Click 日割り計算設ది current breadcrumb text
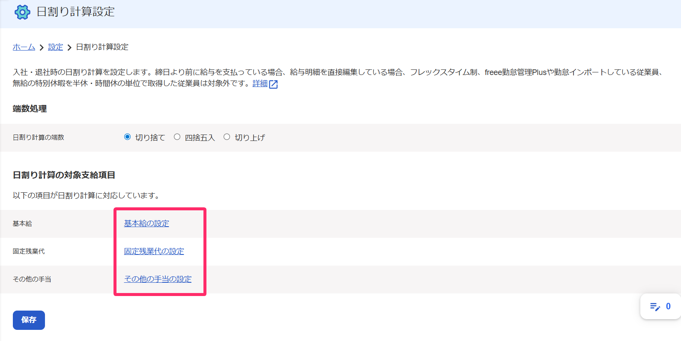Viewport: 681px width, 341px height. [x=102, y=47]
